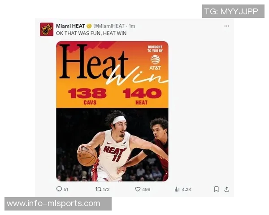Retweet using the repost icon

pos(98,189)
